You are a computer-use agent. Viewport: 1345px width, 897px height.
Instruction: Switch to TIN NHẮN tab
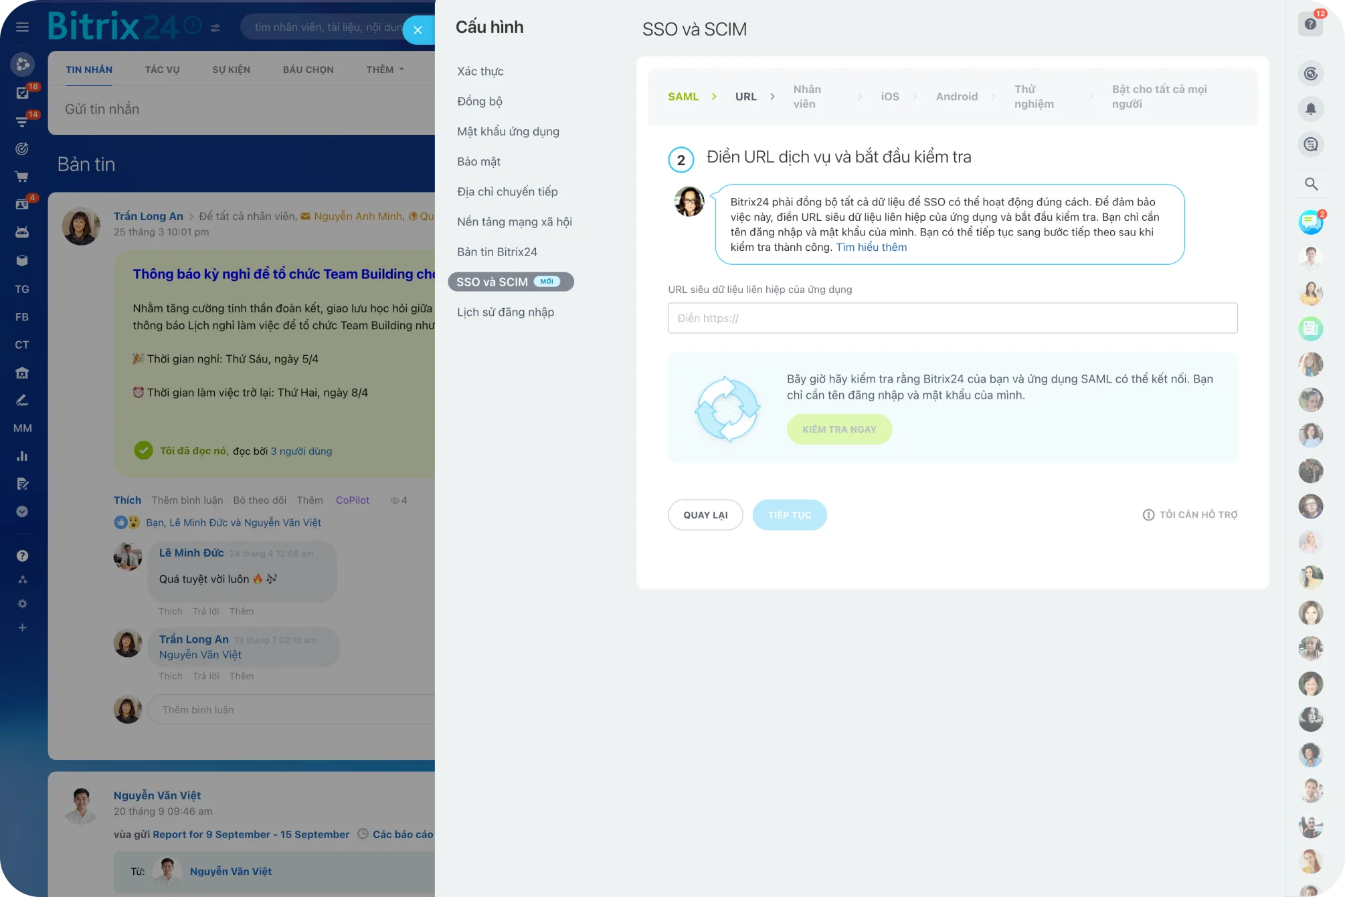pyautogui.click(x=89, y=70)
